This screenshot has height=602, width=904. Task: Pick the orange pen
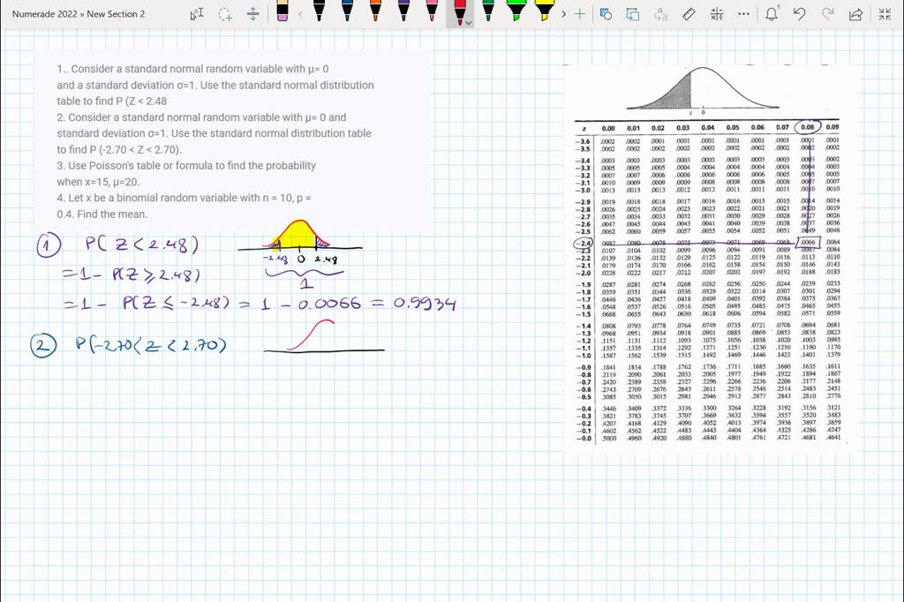(x=375, y=11)
